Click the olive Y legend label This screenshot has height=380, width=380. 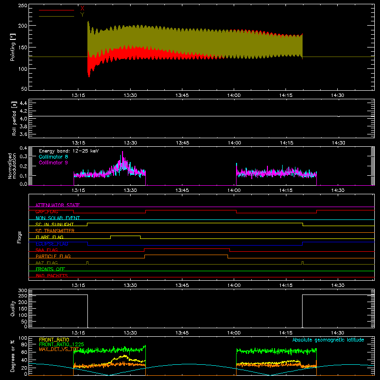tap(82, 15)
